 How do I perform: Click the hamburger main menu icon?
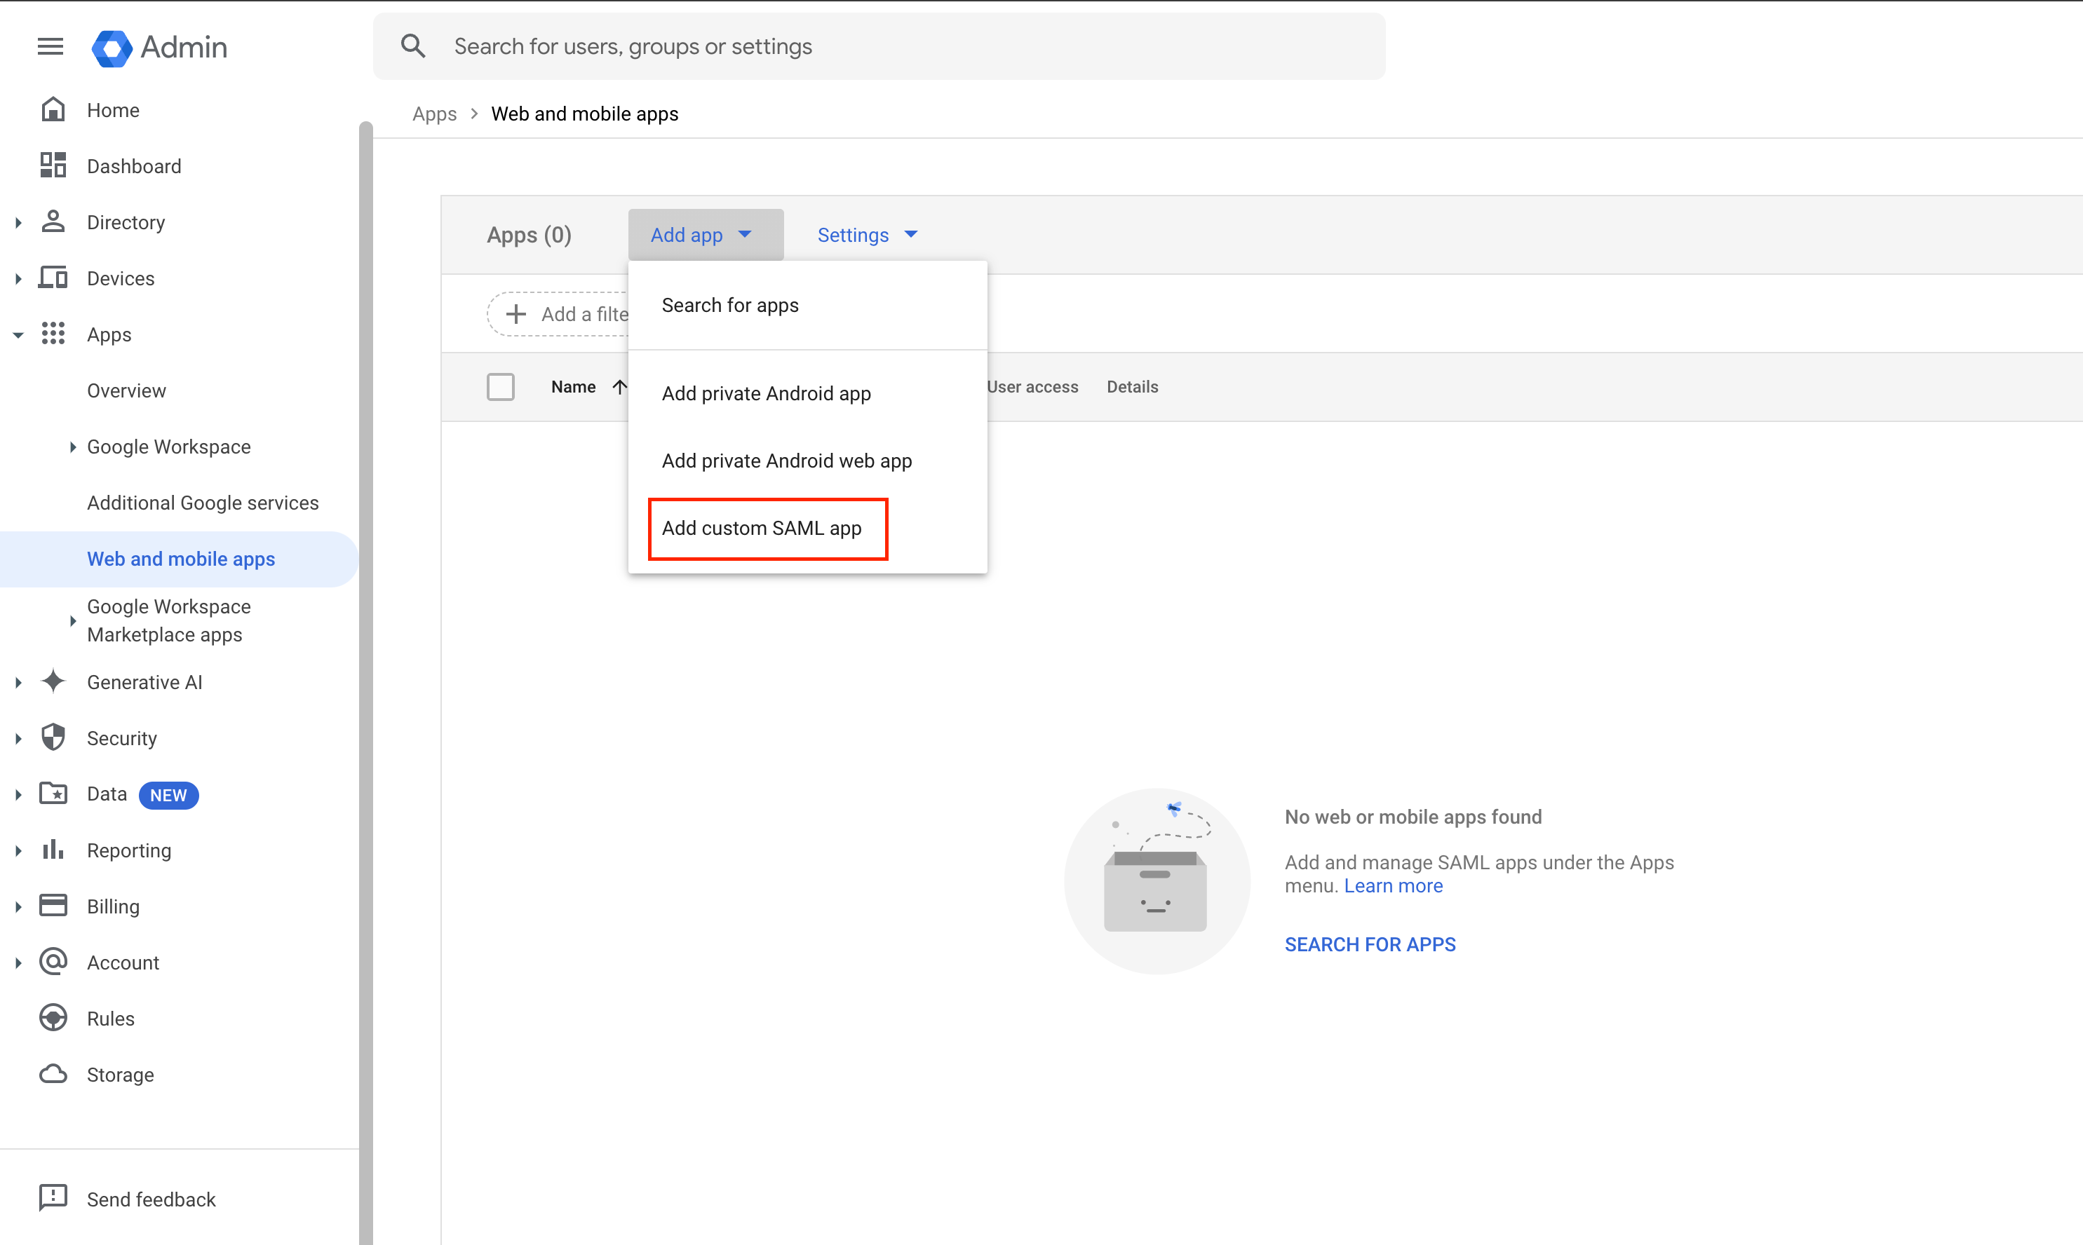coord(50,47)
